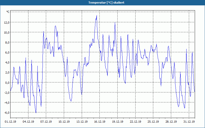This screenshot has width=205, height=128.
Task: Click the date label '22.12.19'
Action: point(136,122)
